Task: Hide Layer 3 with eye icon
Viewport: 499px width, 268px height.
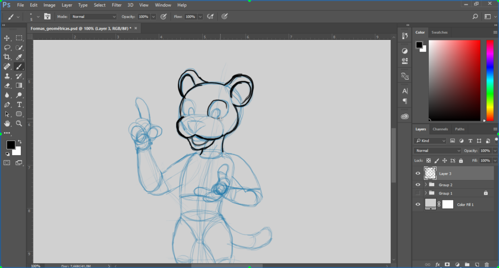Action: coord(418,173)
